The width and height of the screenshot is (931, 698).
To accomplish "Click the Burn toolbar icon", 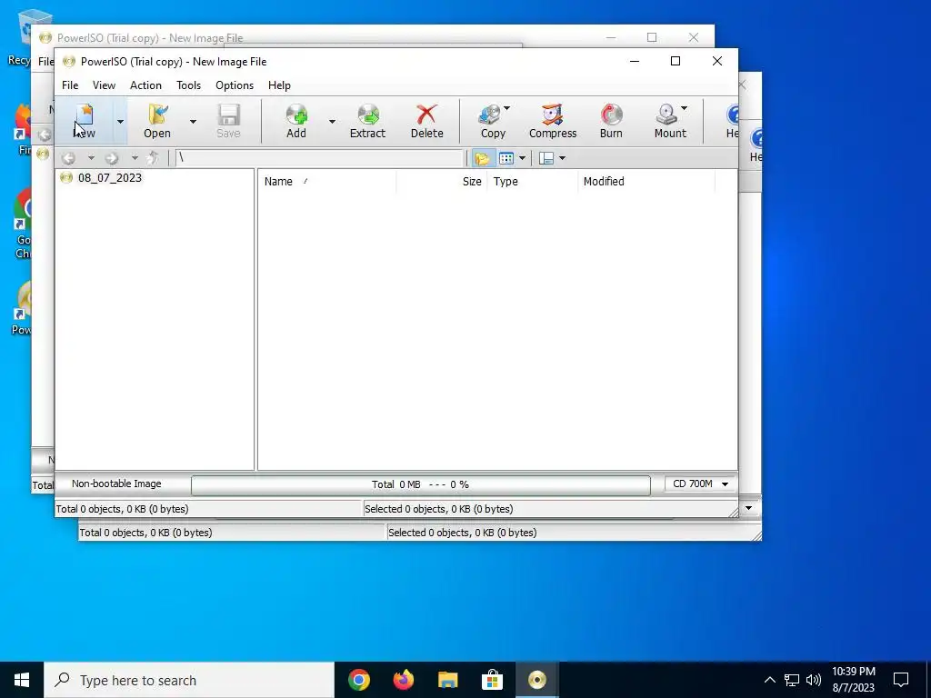I will [x=611, y=121].
